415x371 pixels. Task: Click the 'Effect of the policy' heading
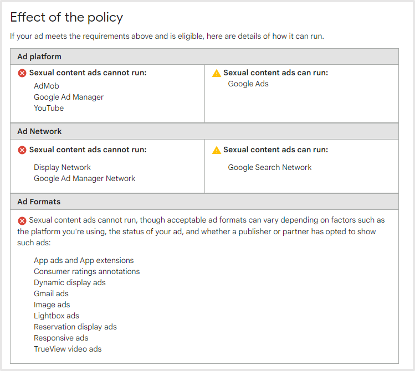tap(66, 18)
